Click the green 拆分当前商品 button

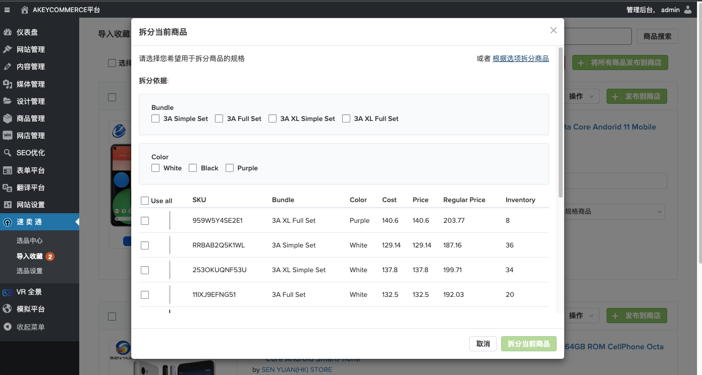click(529, 344)
